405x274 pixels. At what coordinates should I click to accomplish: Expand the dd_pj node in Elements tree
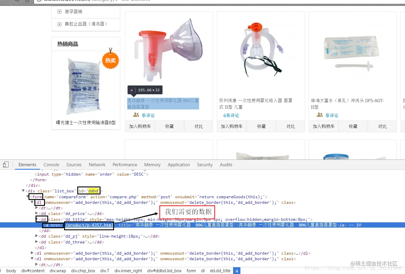pyautogui.click(x=36, y=236)
